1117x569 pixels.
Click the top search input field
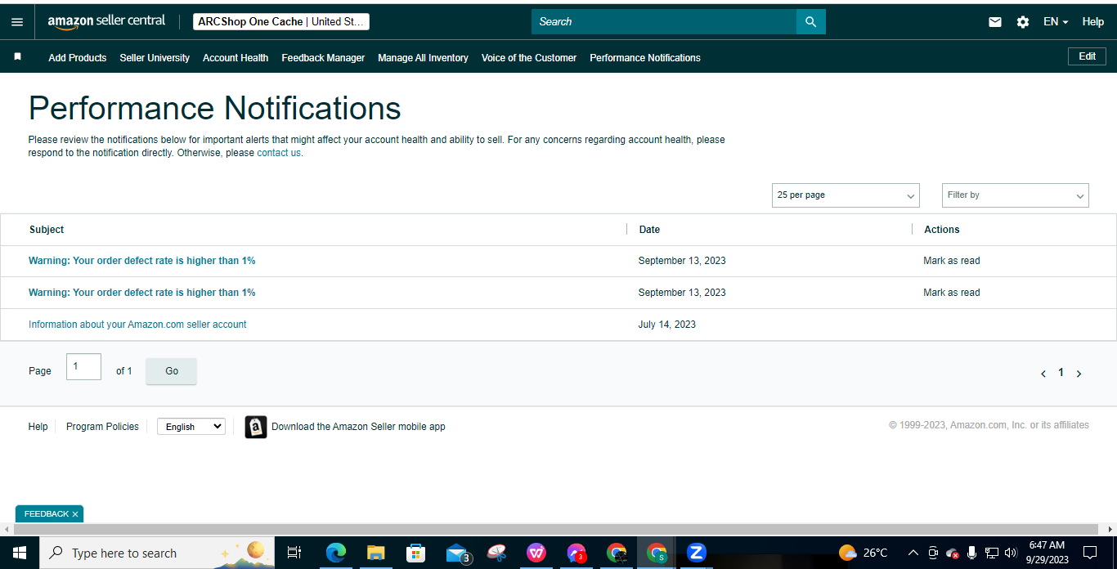(x=664, y=22)
